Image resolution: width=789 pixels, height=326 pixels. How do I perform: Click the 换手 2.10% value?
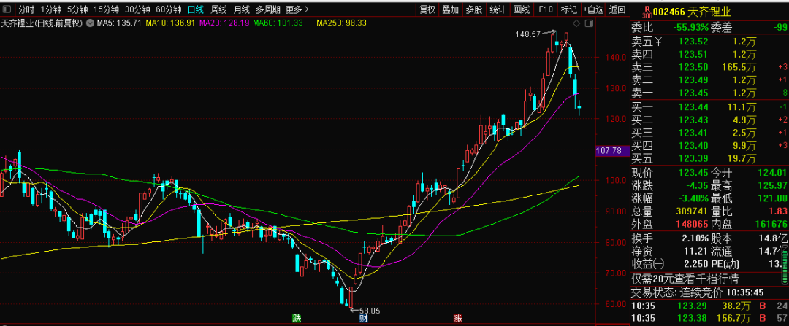(695, 238)
